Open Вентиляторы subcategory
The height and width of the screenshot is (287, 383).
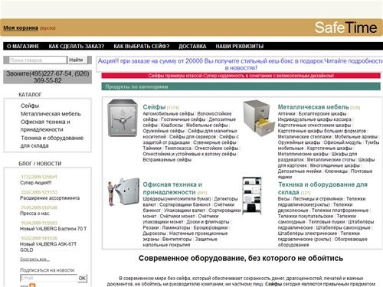coord(177,240)
